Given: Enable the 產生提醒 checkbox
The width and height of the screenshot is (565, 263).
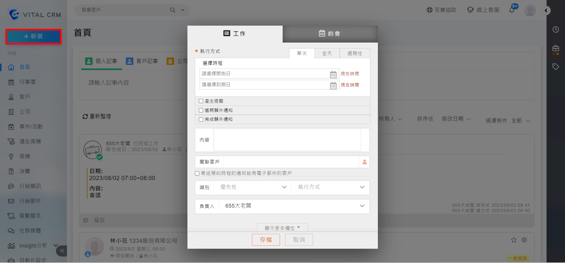Looking at the screenshot, I should (x=201, y=101).
